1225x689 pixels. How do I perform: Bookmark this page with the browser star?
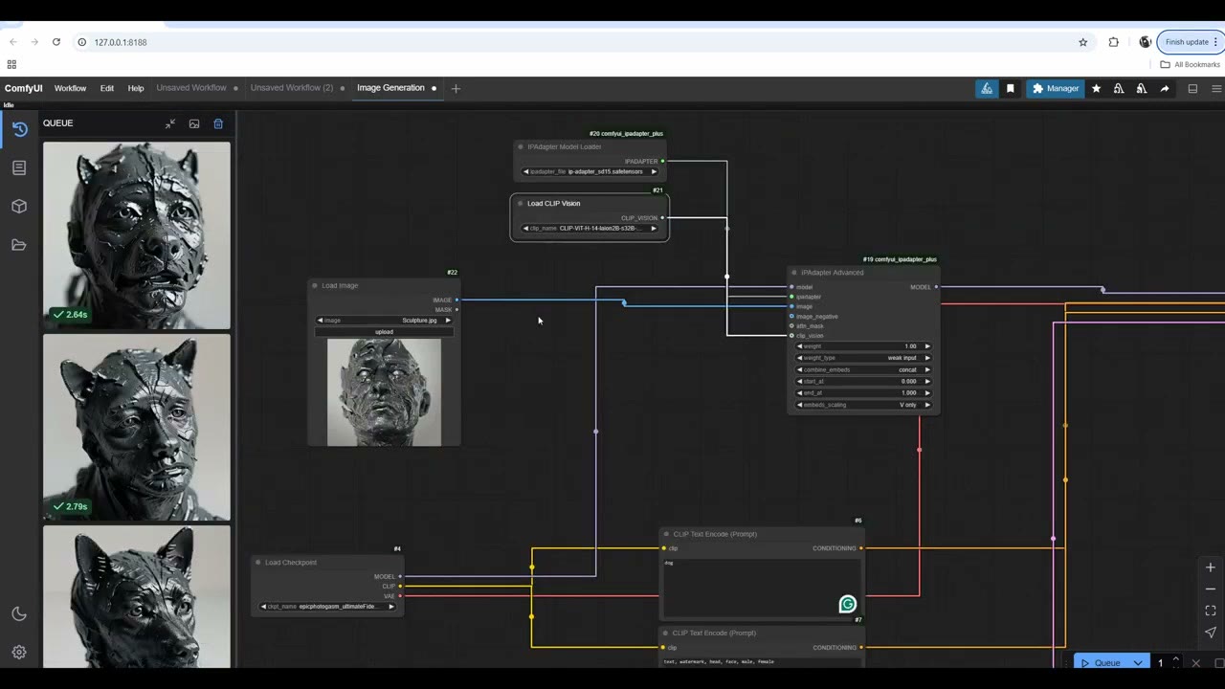point(1083,42)
